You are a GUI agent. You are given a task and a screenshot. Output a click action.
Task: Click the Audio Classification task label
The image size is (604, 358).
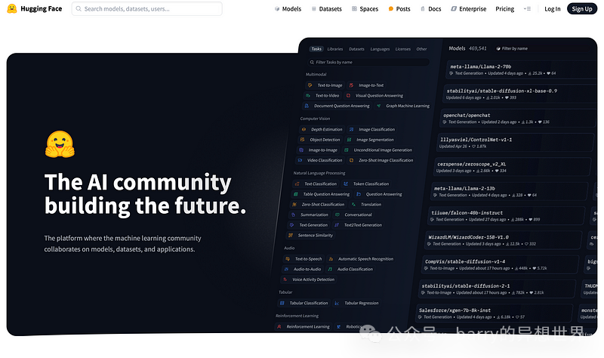(x=355, y=269)
